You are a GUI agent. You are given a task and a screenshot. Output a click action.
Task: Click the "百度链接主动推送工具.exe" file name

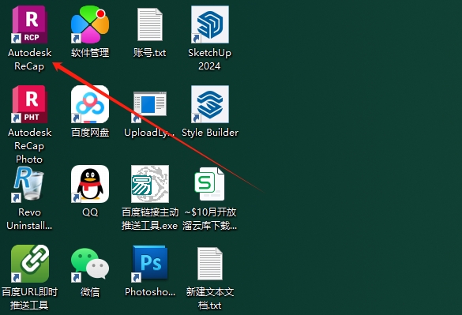[150, 219]
